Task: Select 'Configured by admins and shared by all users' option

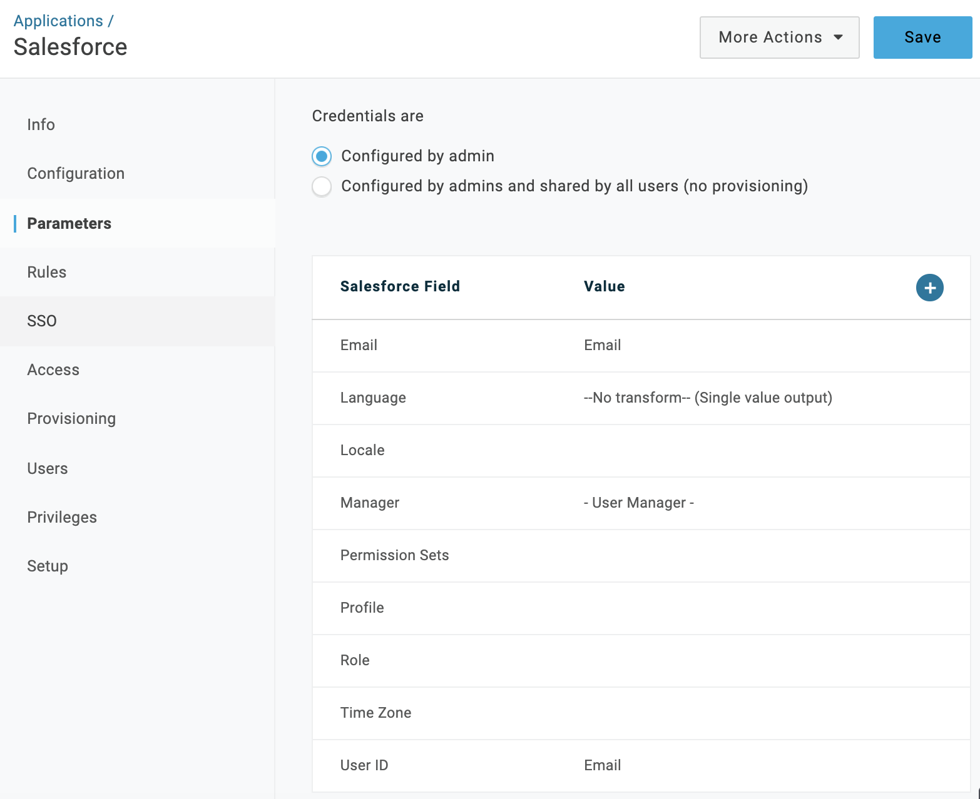Action: (322, 186)
